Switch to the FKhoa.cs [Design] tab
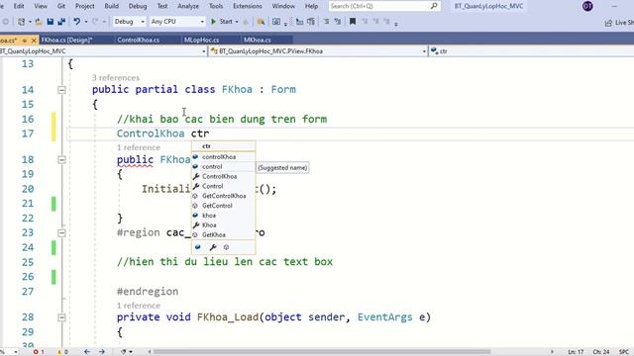Image resolution: width=634 pixels, height=356 pixels. coord(76,40)
